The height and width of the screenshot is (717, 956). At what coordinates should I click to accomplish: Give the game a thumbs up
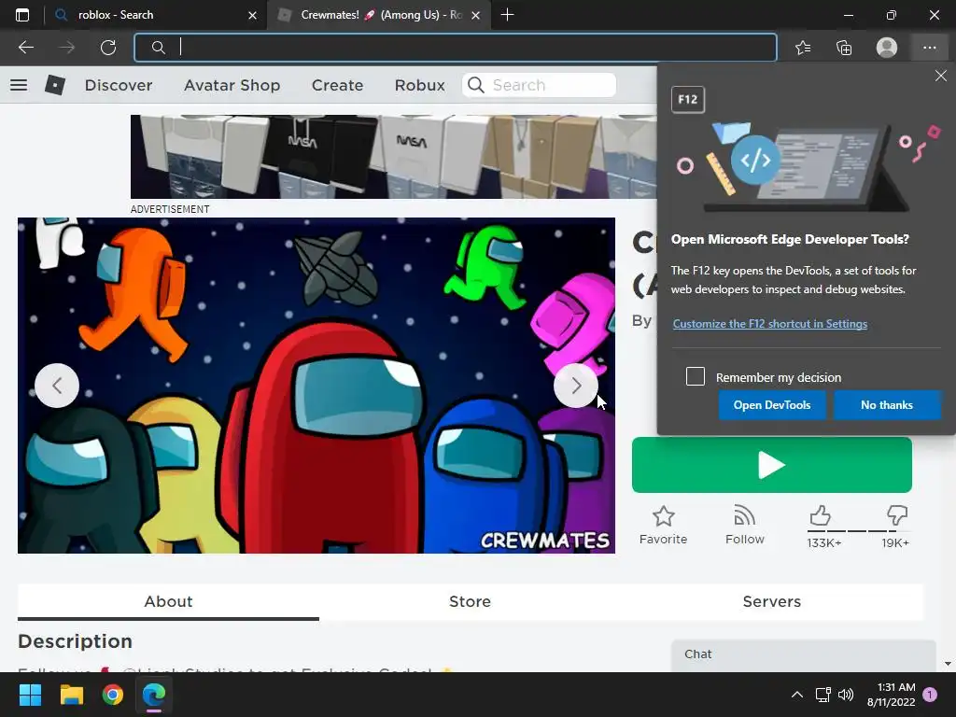tap(821, 516)
